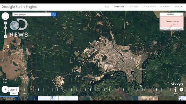Click the Google Earth Engine logo
Viewport: 186px width, 104px height.
pos(19,7)
